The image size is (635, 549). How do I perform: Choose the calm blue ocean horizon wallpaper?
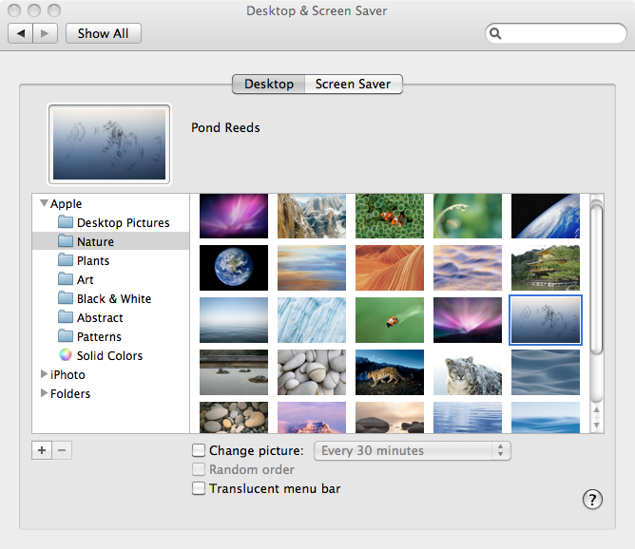(x=234, y=320)
